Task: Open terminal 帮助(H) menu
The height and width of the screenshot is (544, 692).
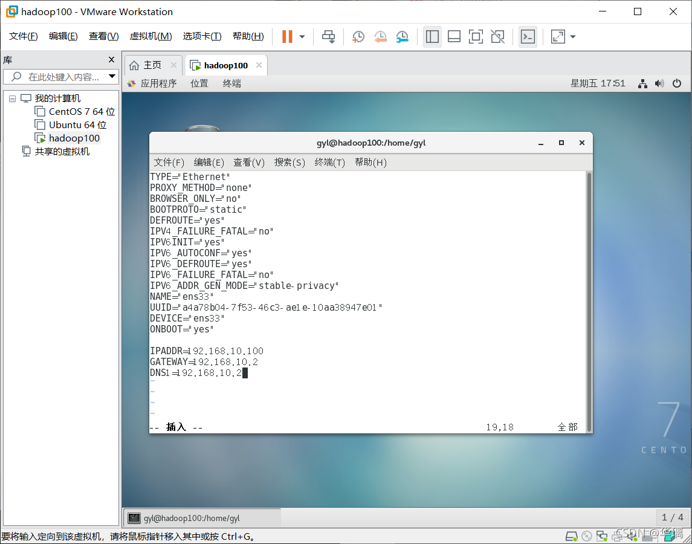Action: (370, 163)
